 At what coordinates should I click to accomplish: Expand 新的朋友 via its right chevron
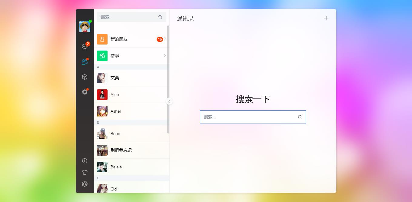[164, 39]
